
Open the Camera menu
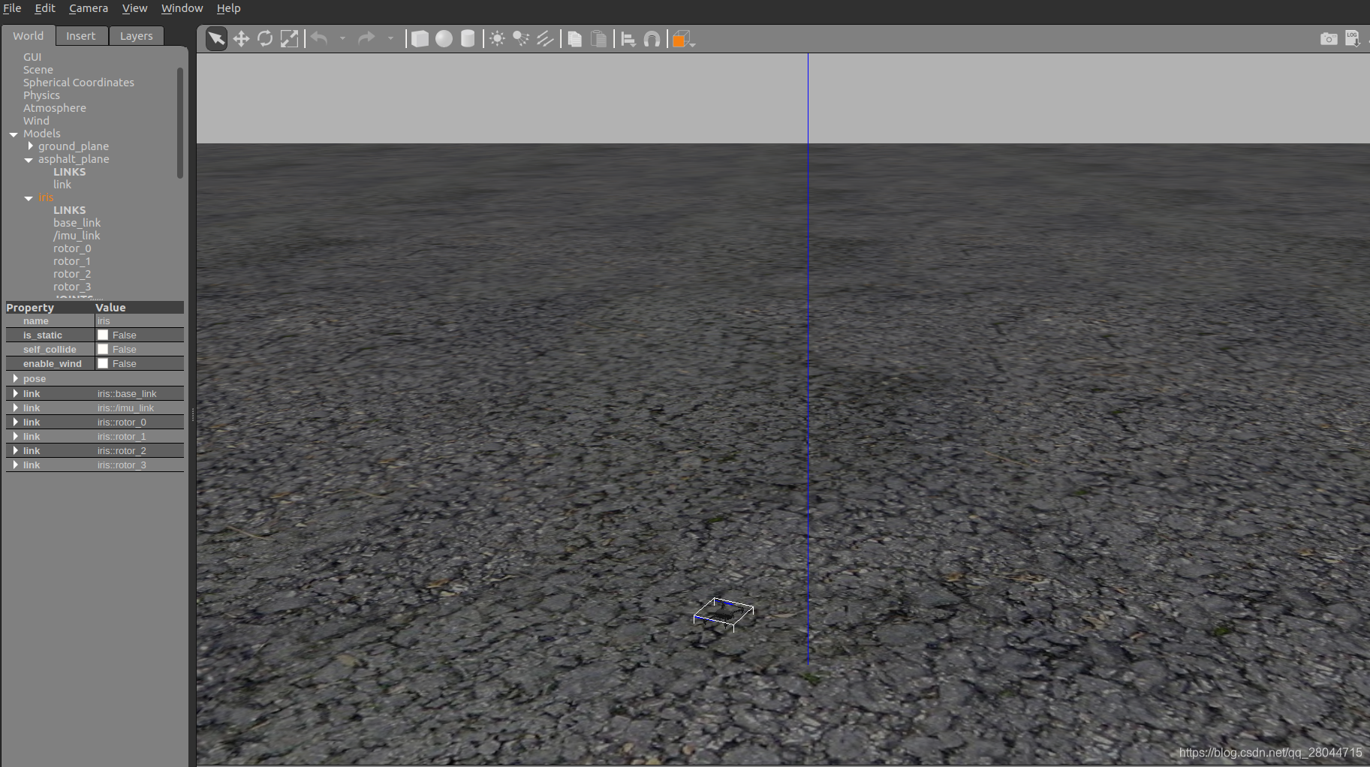click(89, 8)
